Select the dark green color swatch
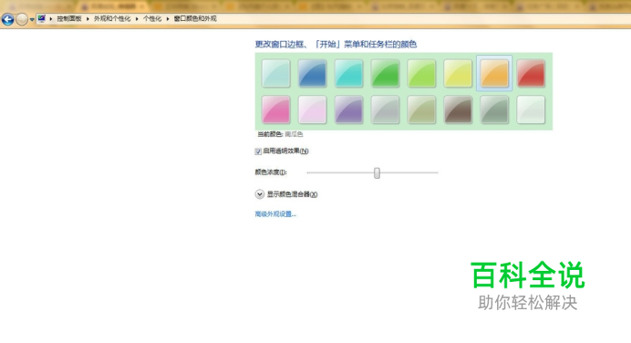631x343 pixels. point(385,73)
